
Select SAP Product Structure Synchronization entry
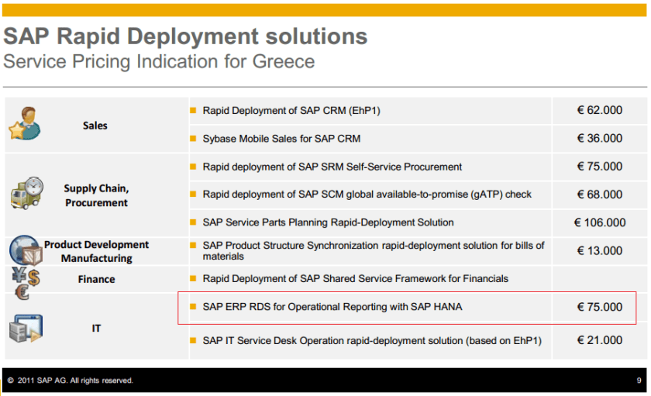pyautogui.click(x=373, y=250)
